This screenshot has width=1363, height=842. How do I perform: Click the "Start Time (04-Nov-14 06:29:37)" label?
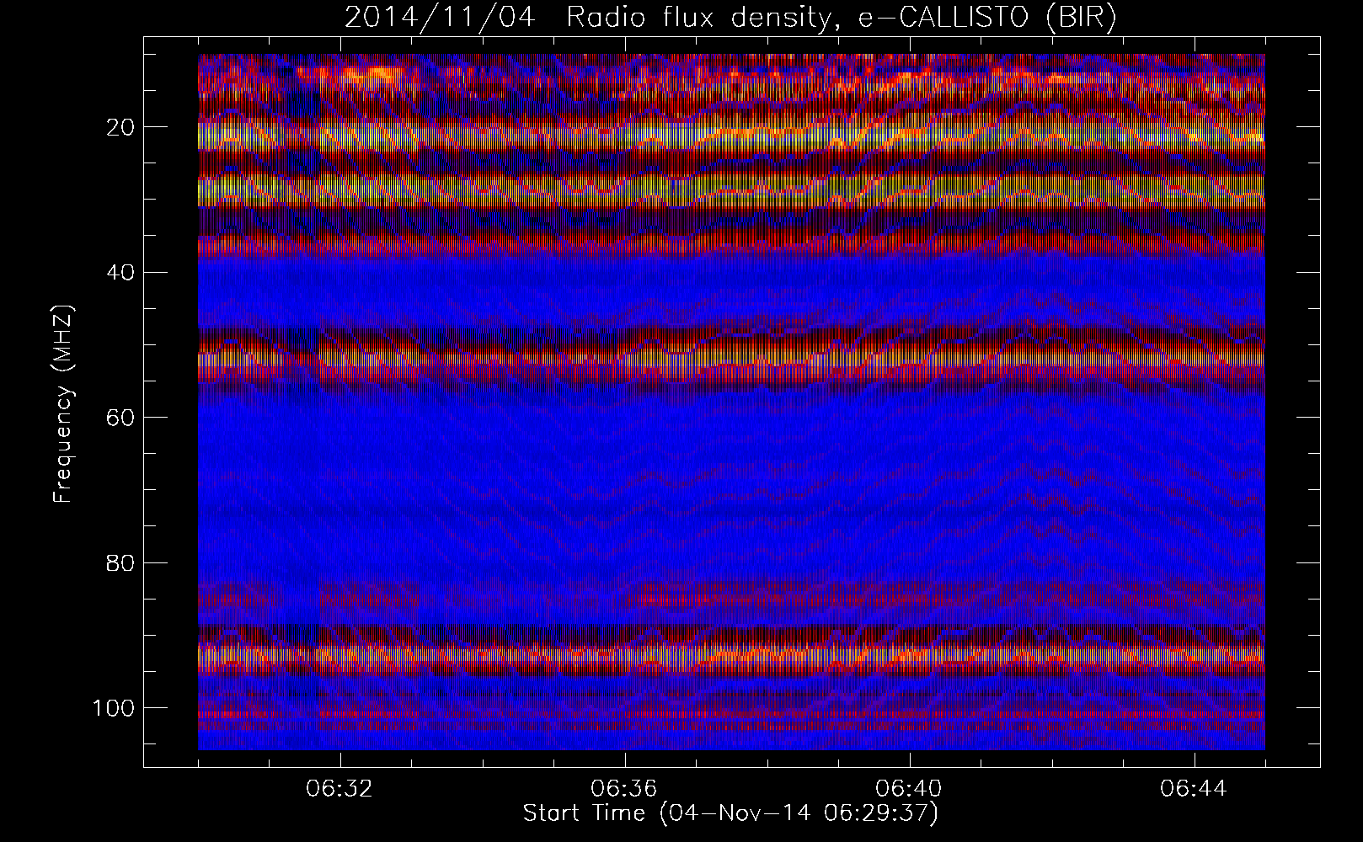click(x=730, y=813)
